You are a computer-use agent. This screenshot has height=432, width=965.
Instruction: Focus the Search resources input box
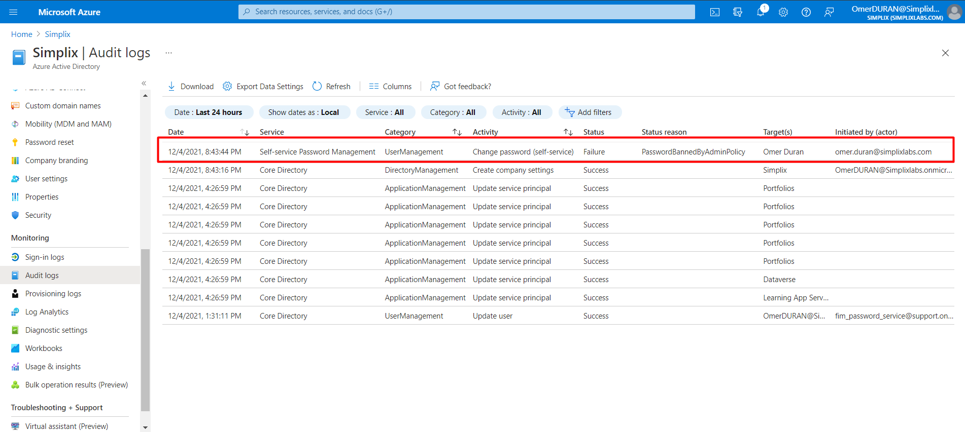pos(467,12)
